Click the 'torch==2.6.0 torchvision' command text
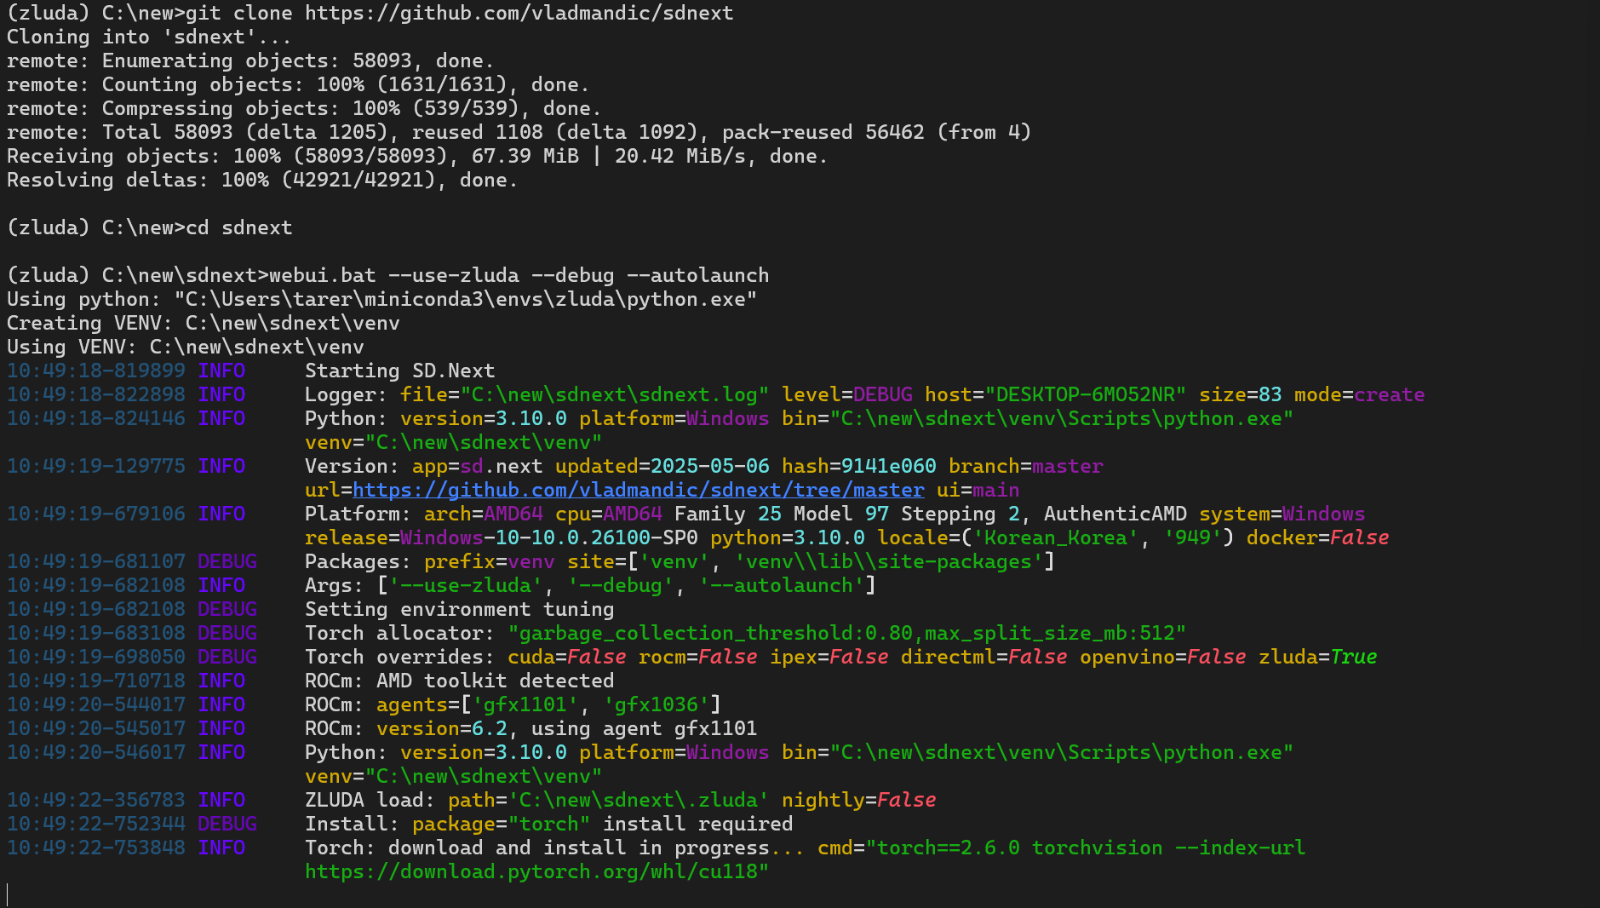1600x908 pixels. coord(1020,848)
